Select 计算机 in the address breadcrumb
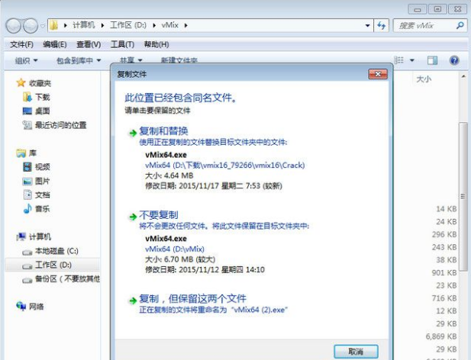The width and height of the screenshot is (471, 360). click(84, 25)
